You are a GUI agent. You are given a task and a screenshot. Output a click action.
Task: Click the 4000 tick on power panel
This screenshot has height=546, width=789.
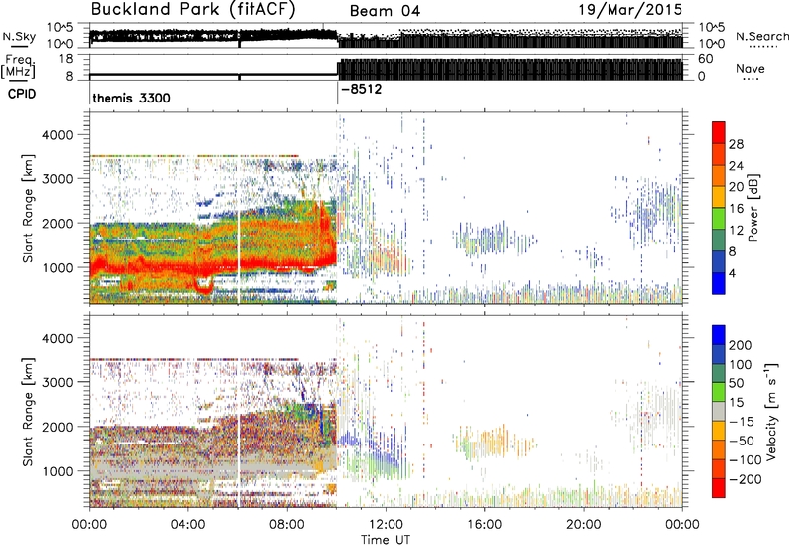pos(57,135)
